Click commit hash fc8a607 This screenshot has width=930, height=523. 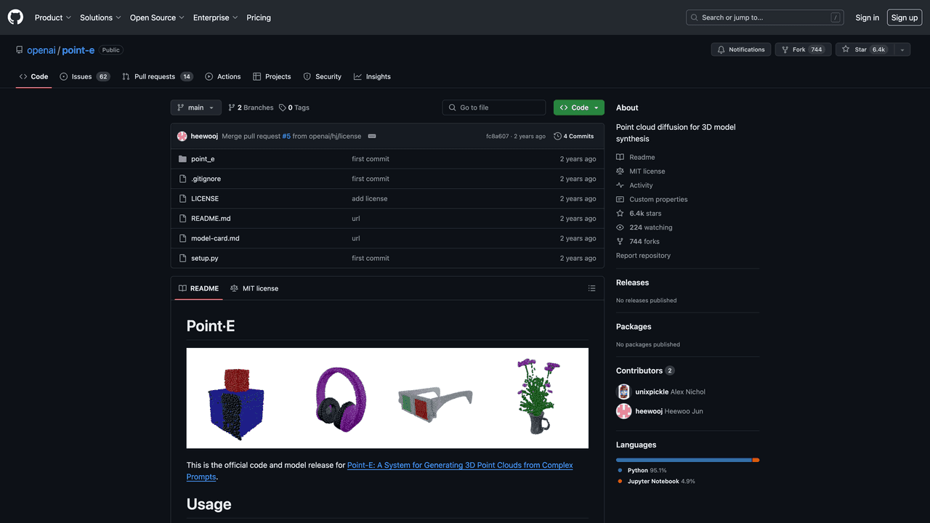pyautogui.click(x=498, y=137)
